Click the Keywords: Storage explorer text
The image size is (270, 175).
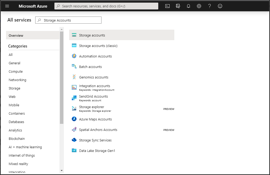[x=95, y=111]
